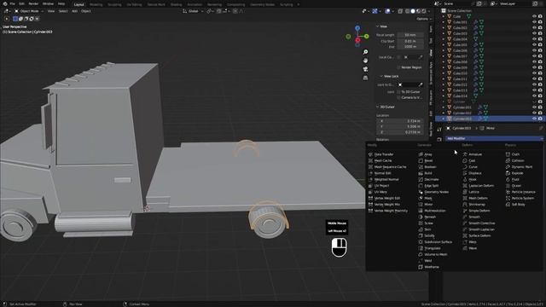Screen dimensions: 546x307
Task: Open the viewport Object menu
Action: click(x=86, y=11)
